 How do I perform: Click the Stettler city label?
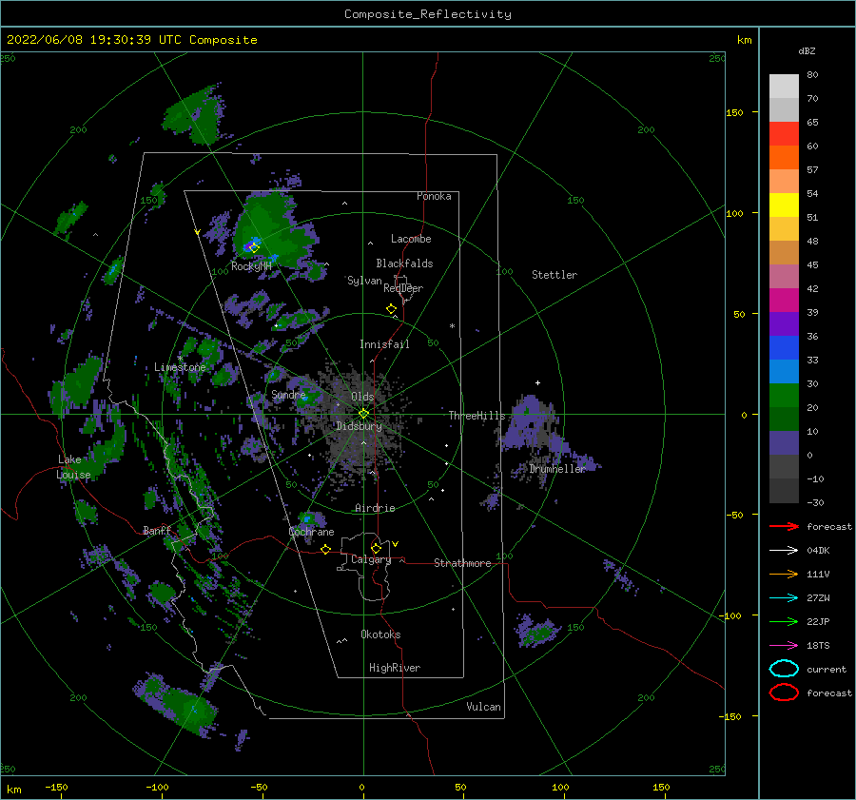click(554, 275)
